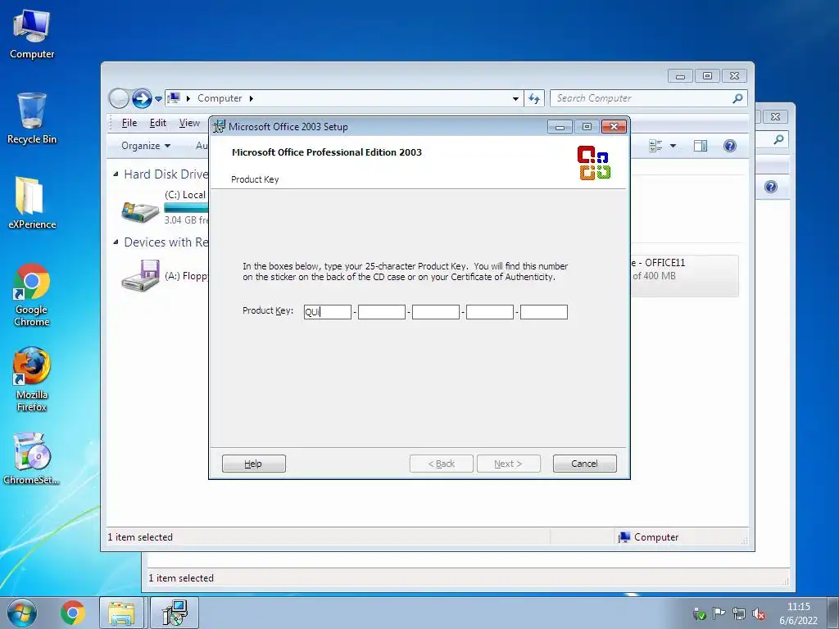The image size is (839, 629).
Task: Click the Explorer back navigation arrow
Action: [119, 98]
